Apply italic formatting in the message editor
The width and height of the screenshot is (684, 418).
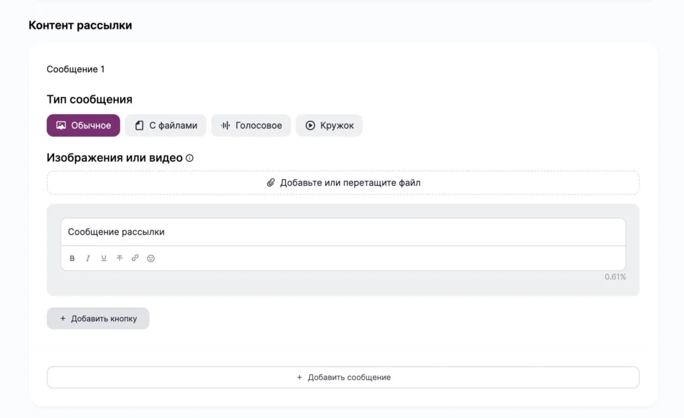pos(88,258)
